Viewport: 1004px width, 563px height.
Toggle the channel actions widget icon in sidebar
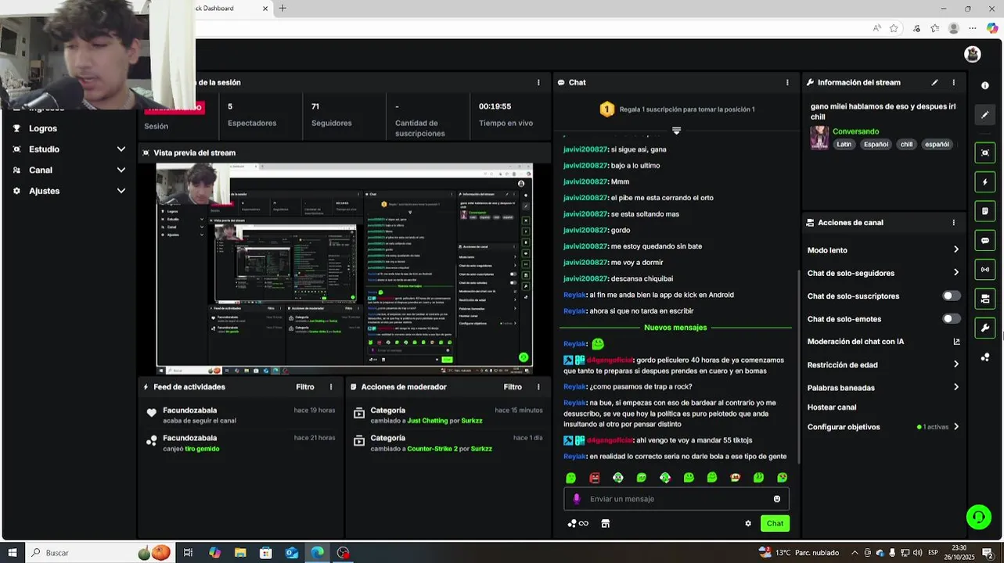pyautogui.click(x=984, y=299)
